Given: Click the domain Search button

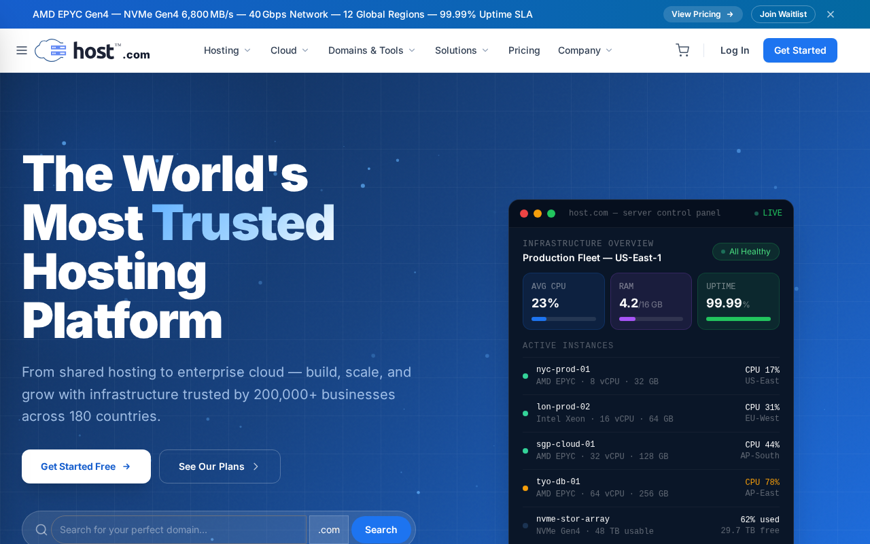Looking at the screenshot, I should click(x=381, y=530).
